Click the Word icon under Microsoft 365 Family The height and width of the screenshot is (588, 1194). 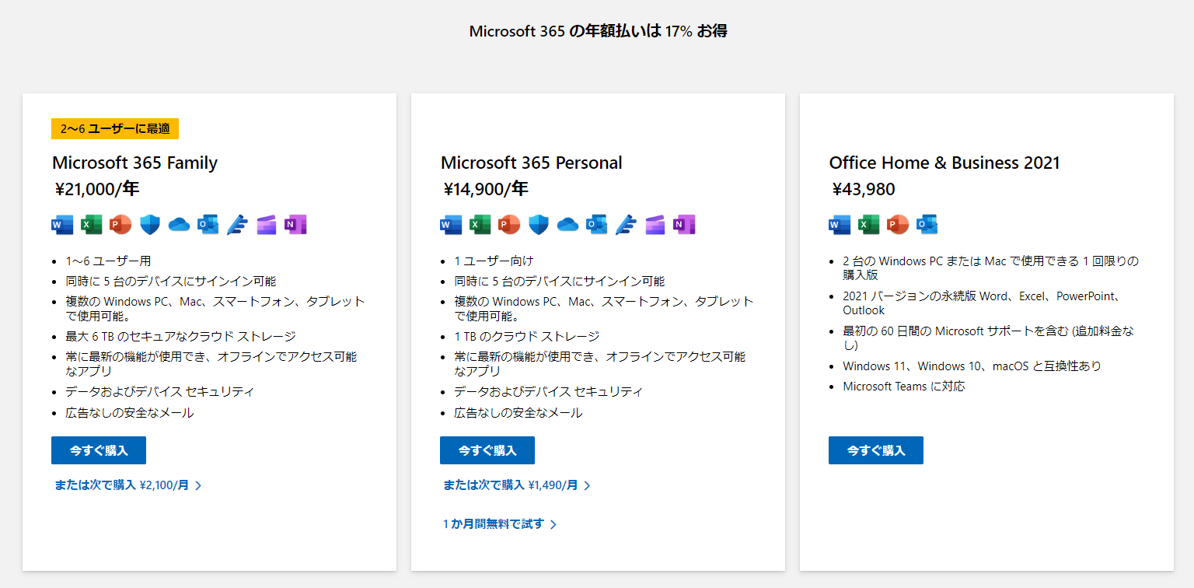click(62, 225)
